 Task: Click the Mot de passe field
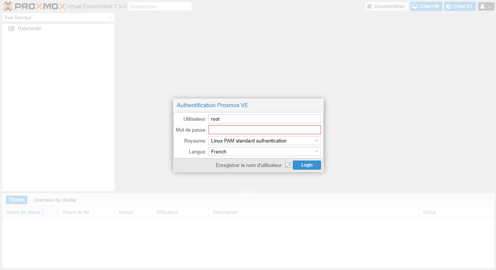click(x=265, y=130)
